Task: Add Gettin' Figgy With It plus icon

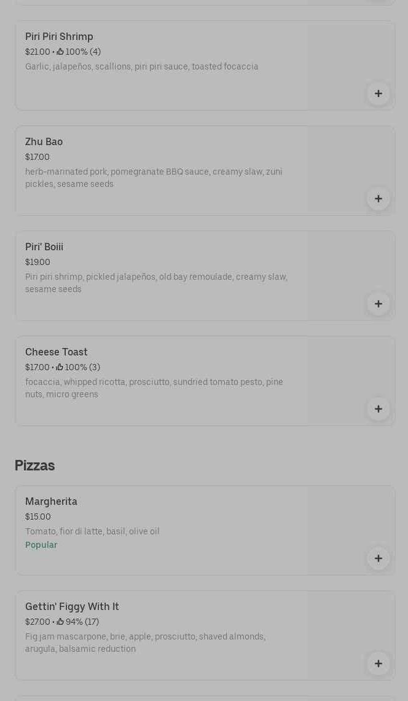Action: (378, 663)
